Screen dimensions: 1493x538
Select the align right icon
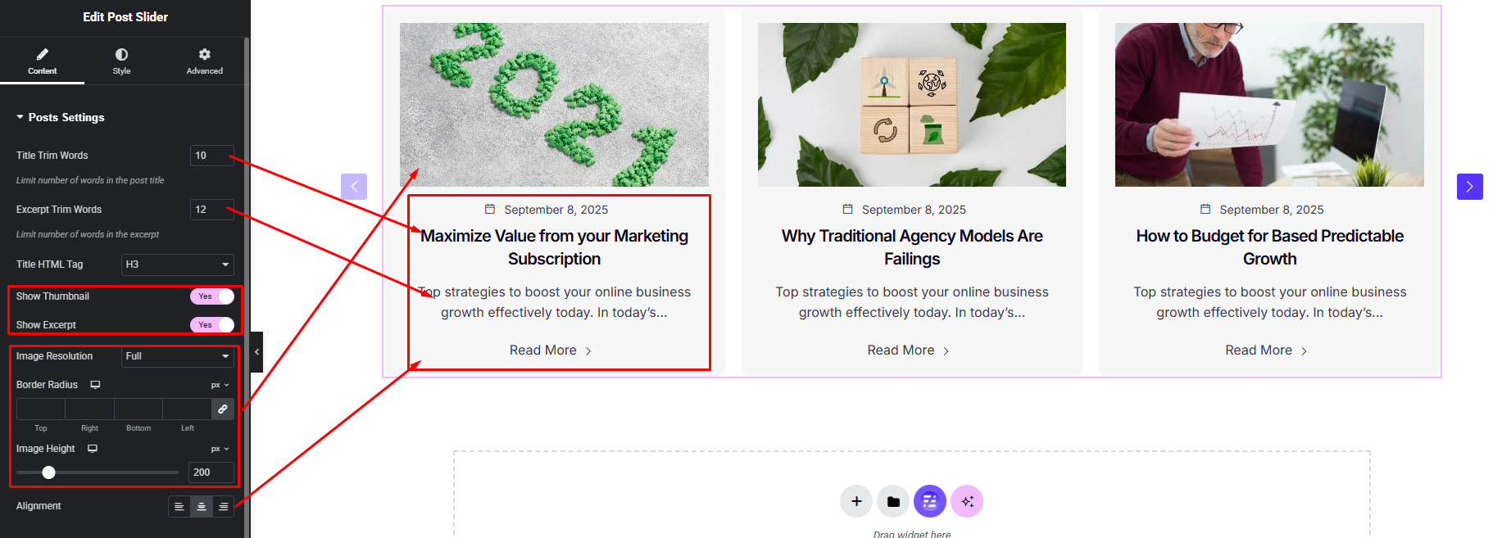tap(223, 507)
